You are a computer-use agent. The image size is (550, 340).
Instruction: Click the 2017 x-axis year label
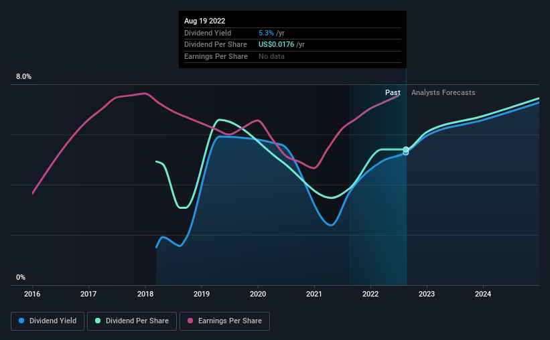pos(88,294)
